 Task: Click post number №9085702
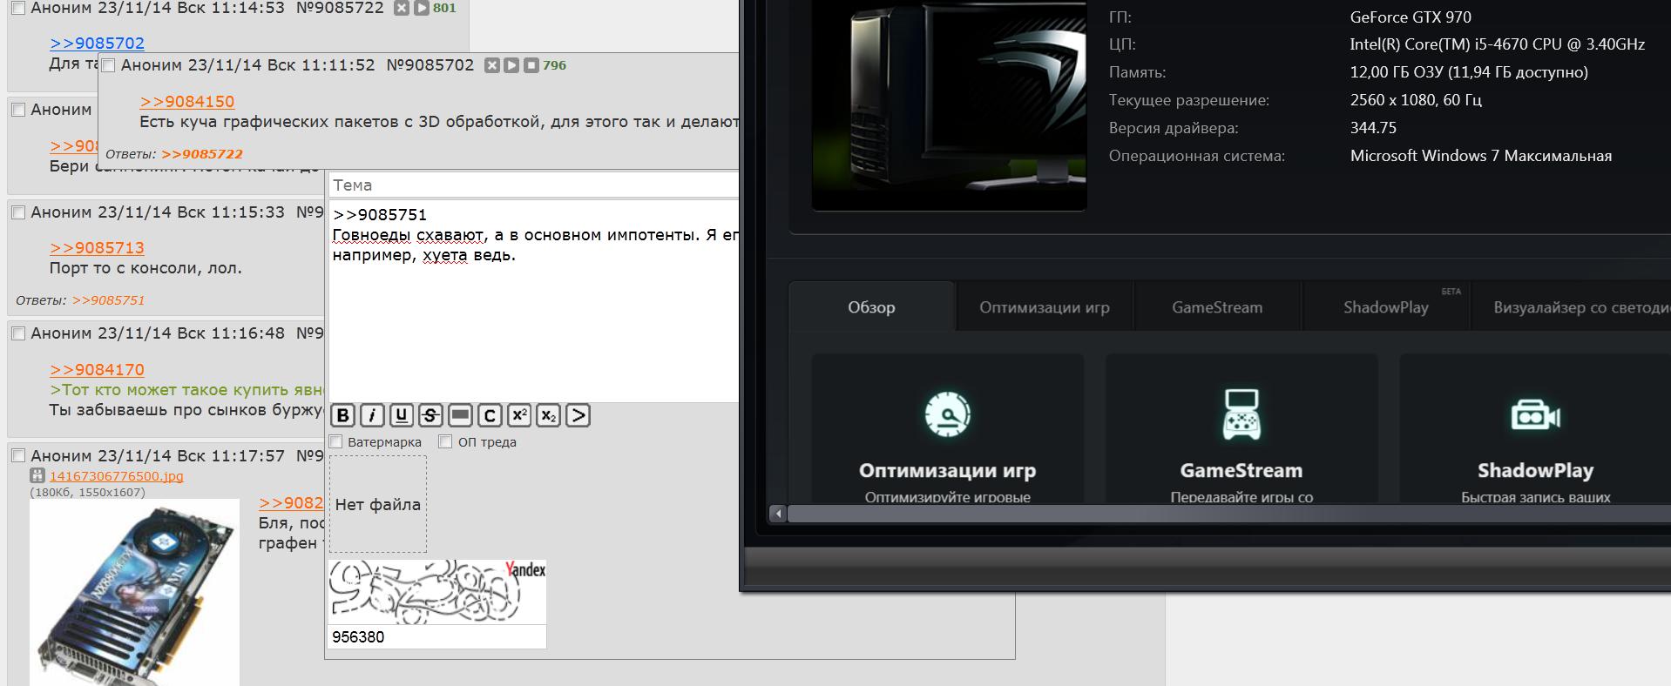(x=430, y=65)
